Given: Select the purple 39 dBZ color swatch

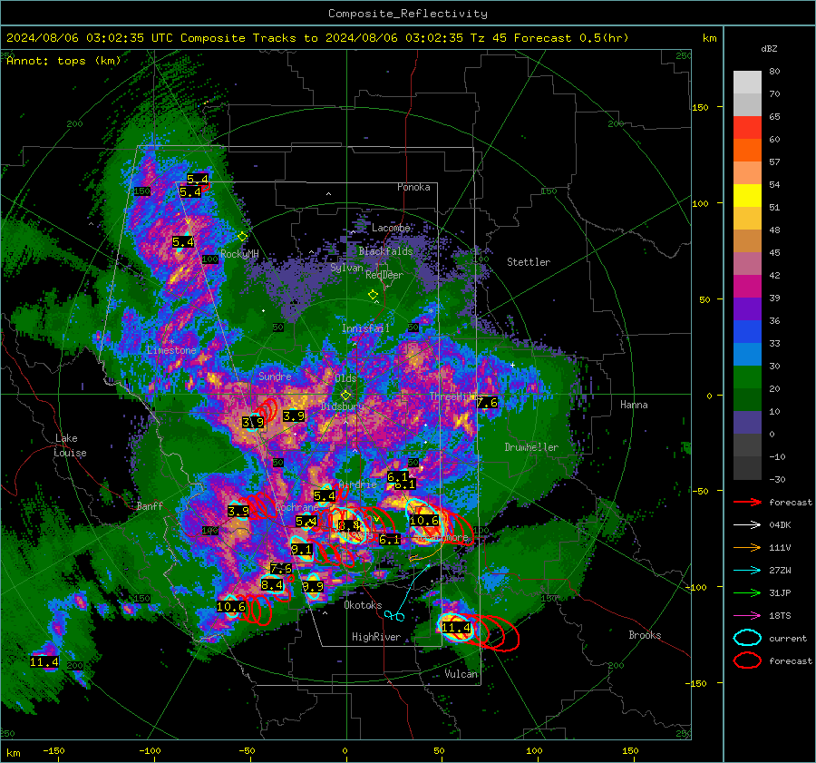Looking at the screenshot, I should (x=747, y=308).
